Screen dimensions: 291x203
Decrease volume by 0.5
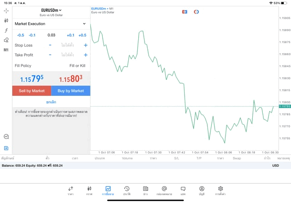[20, 35]
